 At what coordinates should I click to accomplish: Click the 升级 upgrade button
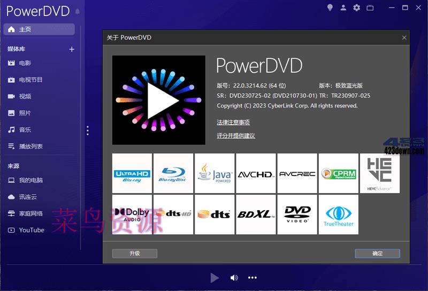[x=135, y=254]
